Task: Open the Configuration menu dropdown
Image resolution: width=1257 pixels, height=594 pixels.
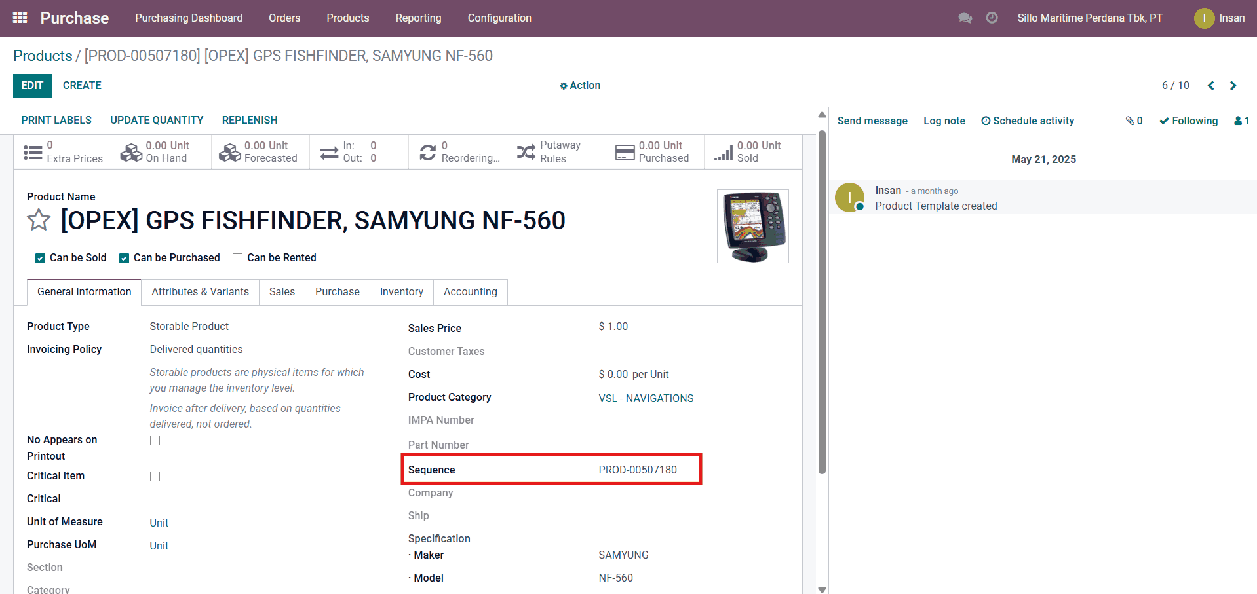Action: [x=499, y=18]
